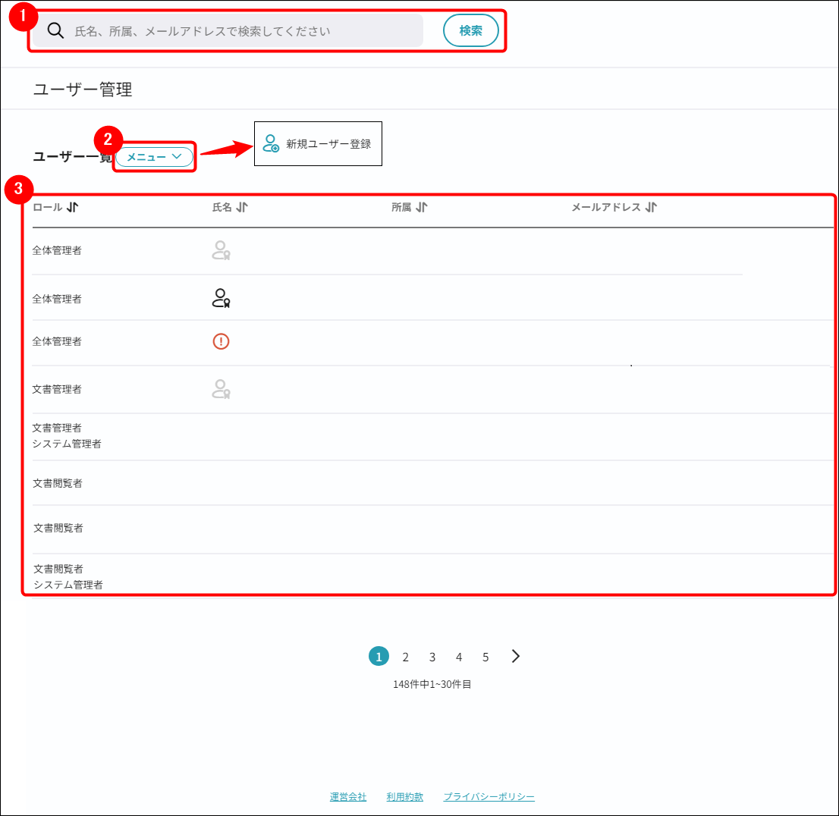Click next page chevron arrow
Viewport: 839px width, 816px height.
[516, 657]
